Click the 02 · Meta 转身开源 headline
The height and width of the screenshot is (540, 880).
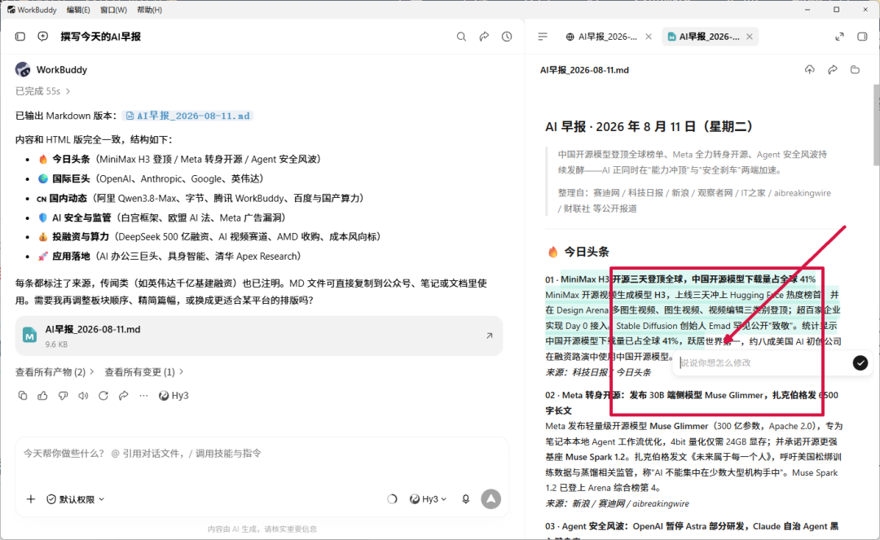click(692, 402)
